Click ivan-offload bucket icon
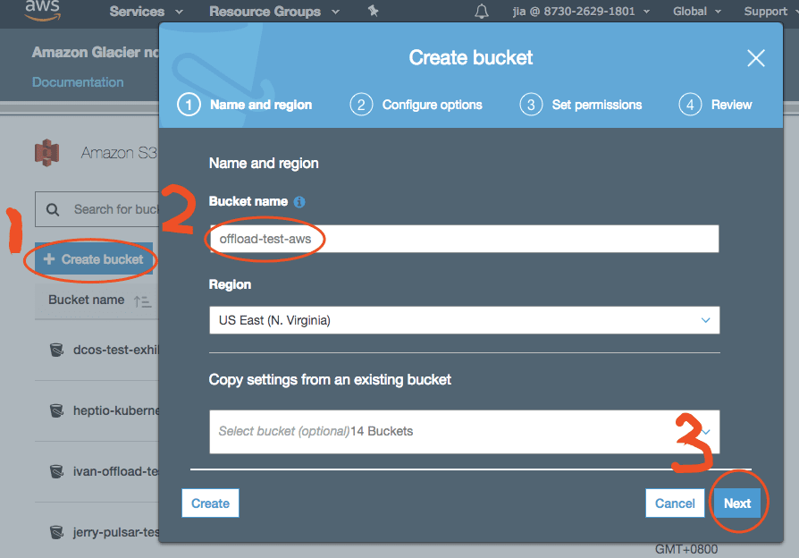This screenshot has height=558, width=799. pyautogui.click(x=56, y=471)
